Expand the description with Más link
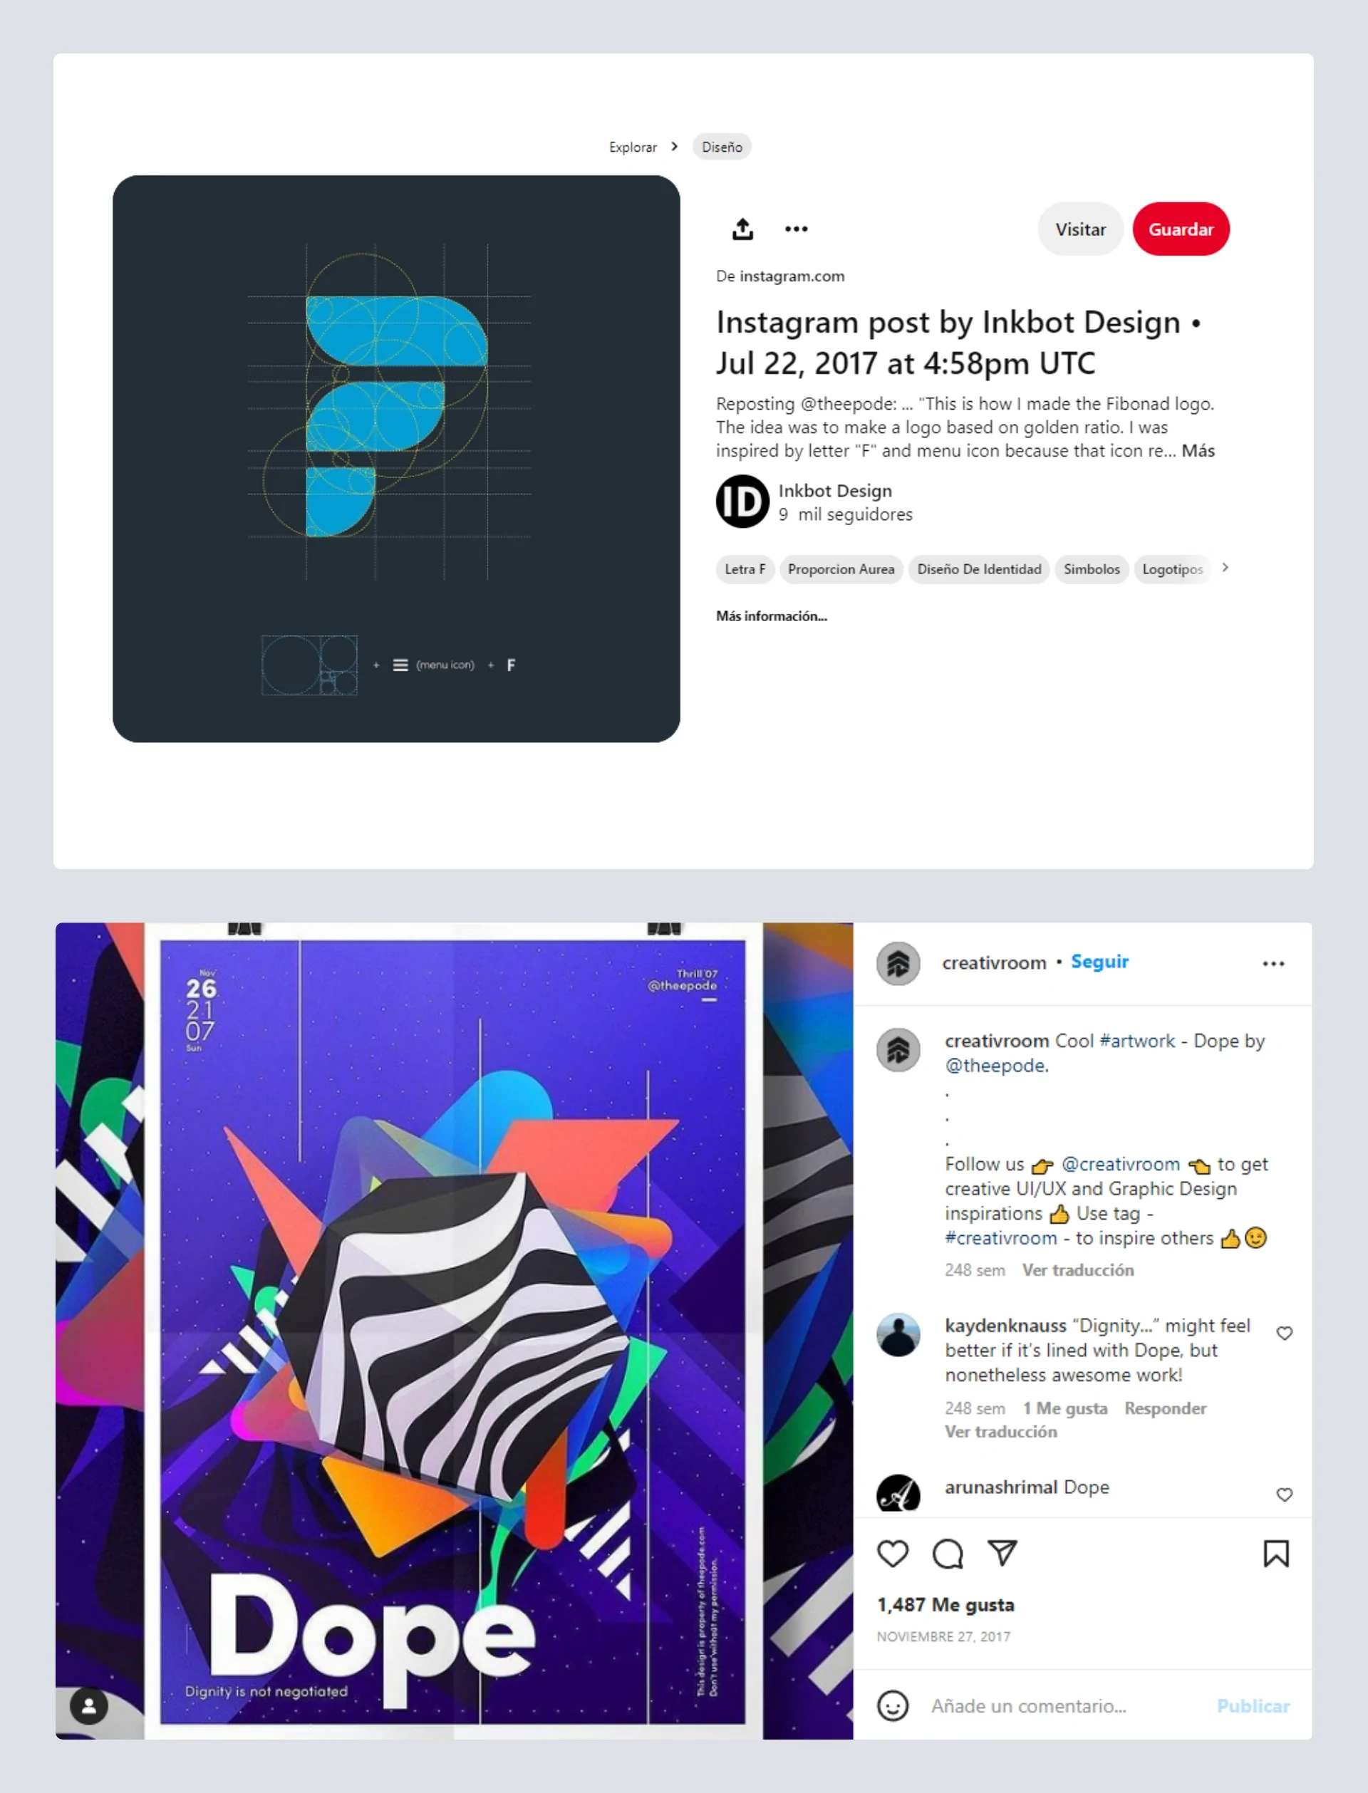1368x1793 pixels. [x=1198, y=451]
